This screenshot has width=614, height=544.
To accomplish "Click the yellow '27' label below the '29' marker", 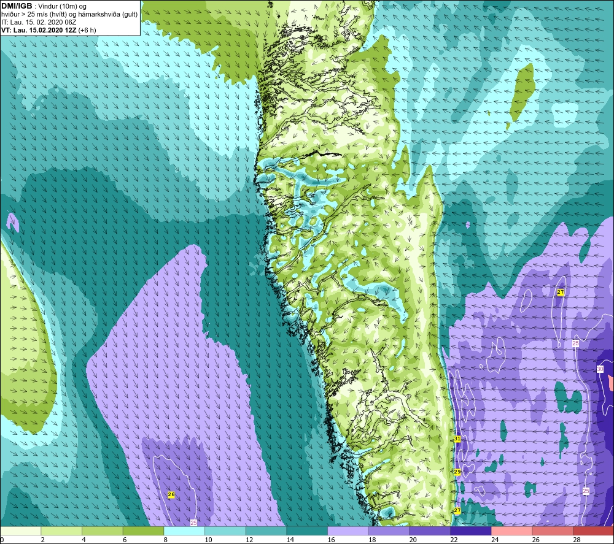I will click(457, 511).
